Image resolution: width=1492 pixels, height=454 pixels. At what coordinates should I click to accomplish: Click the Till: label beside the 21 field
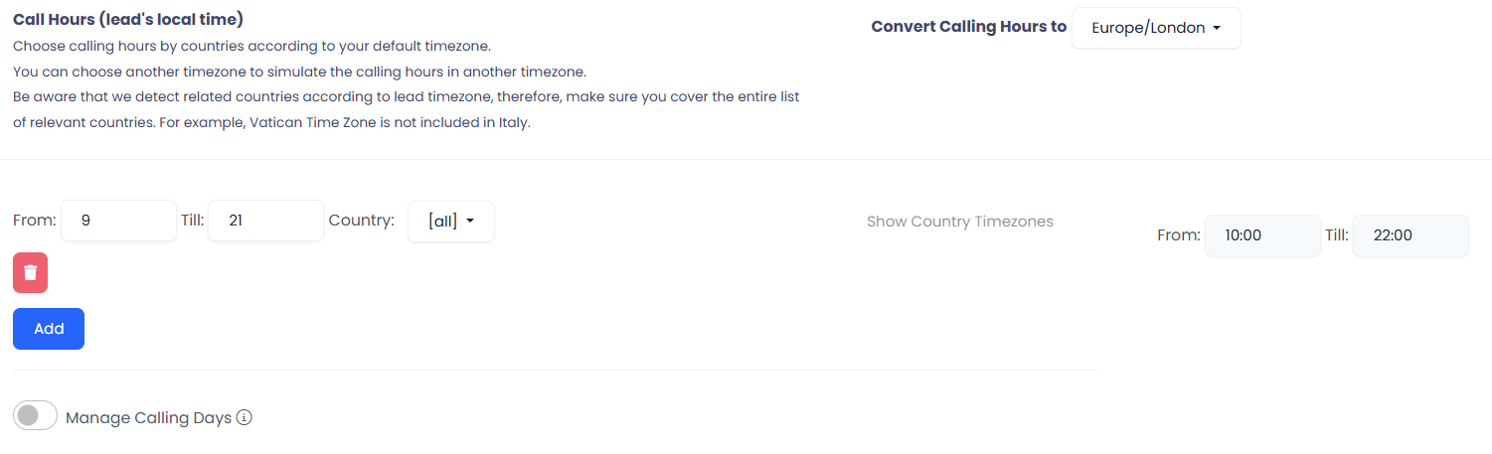tap(193, 221)
